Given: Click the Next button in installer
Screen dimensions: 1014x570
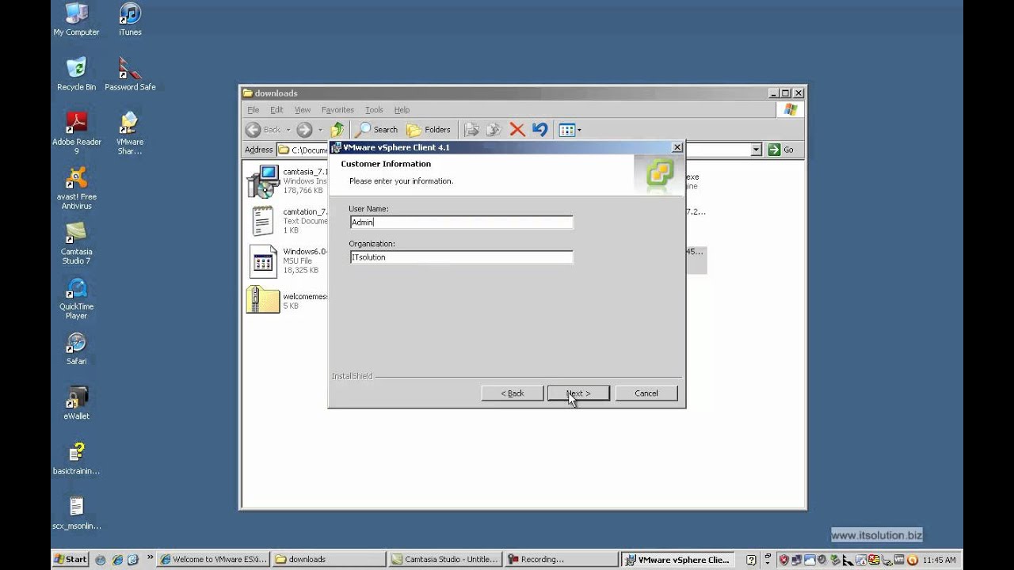Looking at the screenshot, I should 578,393.
